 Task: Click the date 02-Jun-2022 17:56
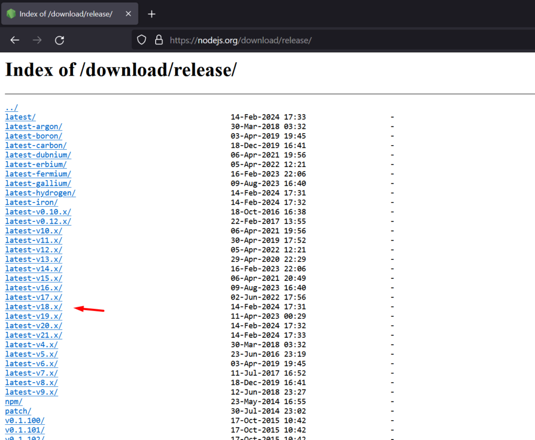[268, 297]
